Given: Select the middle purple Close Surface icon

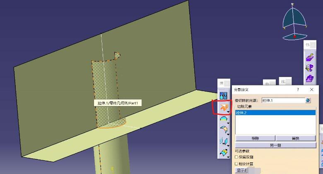Looking at the screenshot, I should pos(310,68).
